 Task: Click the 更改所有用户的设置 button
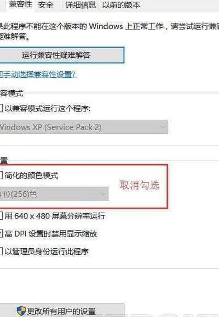click(61, 310)
